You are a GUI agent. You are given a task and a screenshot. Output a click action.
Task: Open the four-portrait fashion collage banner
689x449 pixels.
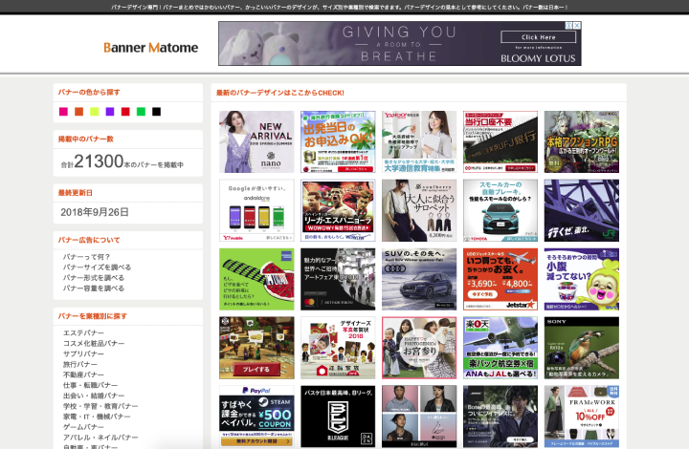pos(419,417)
